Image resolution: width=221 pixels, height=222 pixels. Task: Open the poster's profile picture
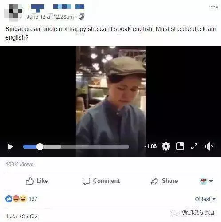(13, 12)
